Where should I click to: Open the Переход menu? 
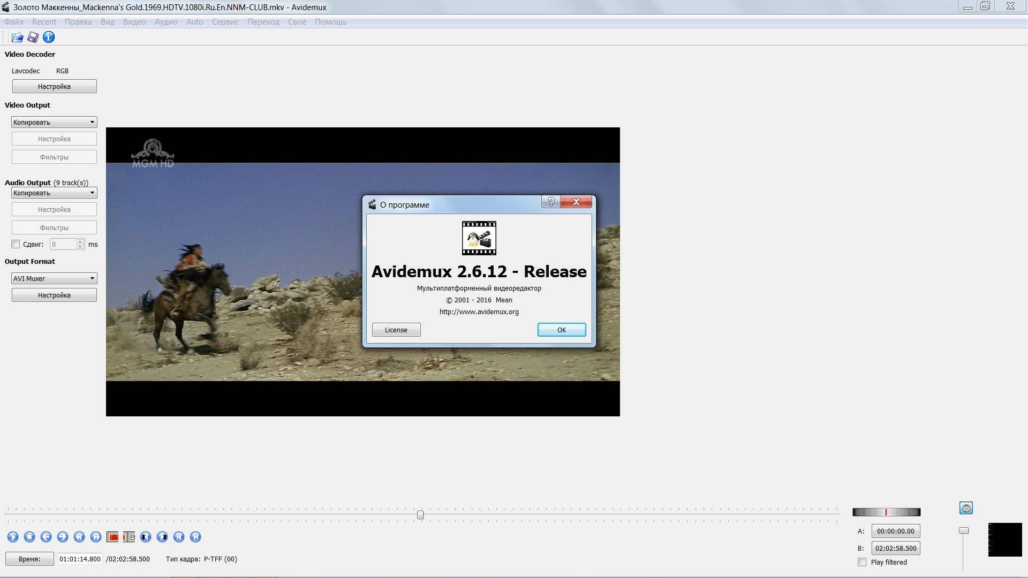click(x=263, y=22)
